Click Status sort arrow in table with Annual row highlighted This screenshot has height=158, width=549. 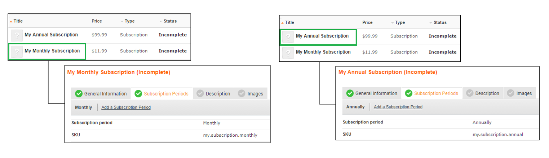(430, 23)
